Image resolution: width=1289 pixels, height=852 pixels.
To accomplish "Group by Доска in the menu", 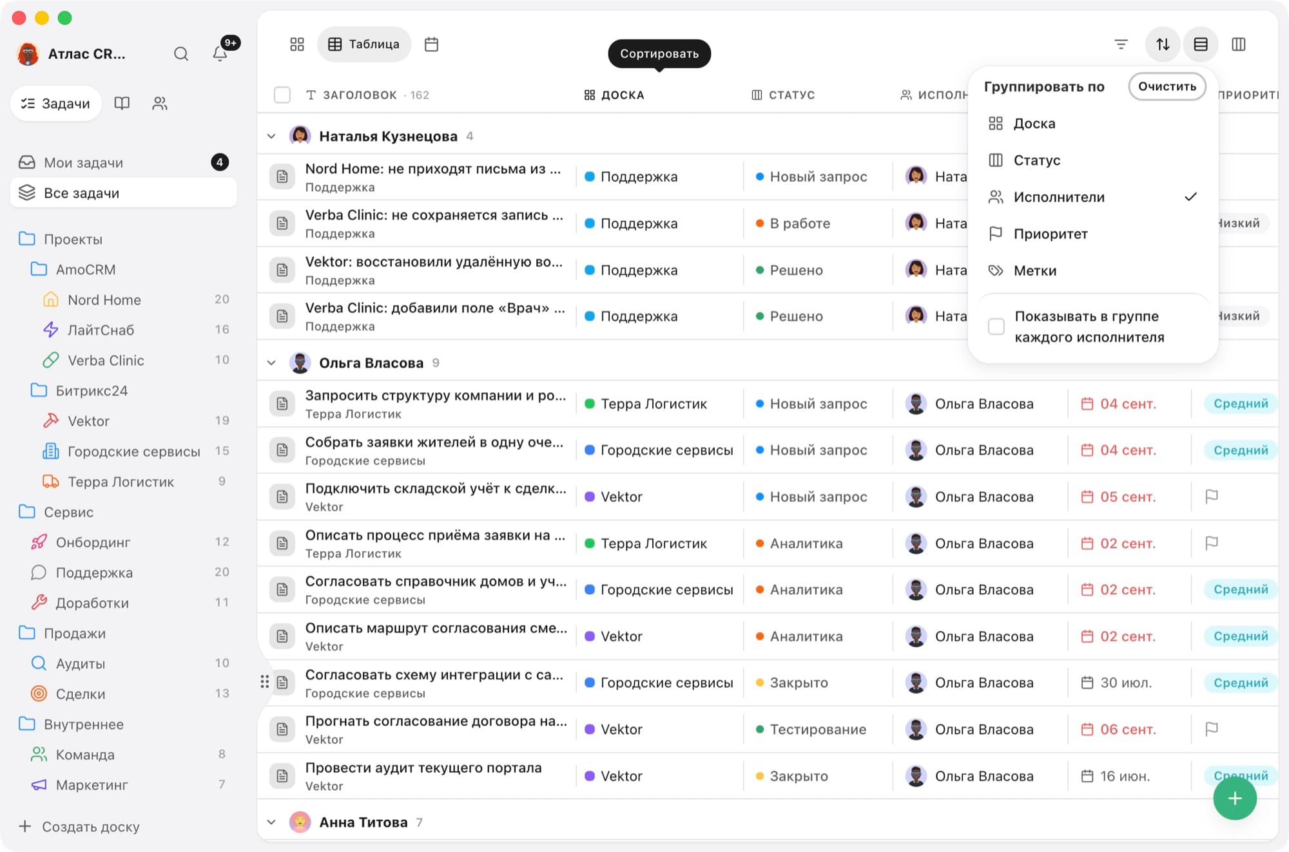I will click(1093, 123).
